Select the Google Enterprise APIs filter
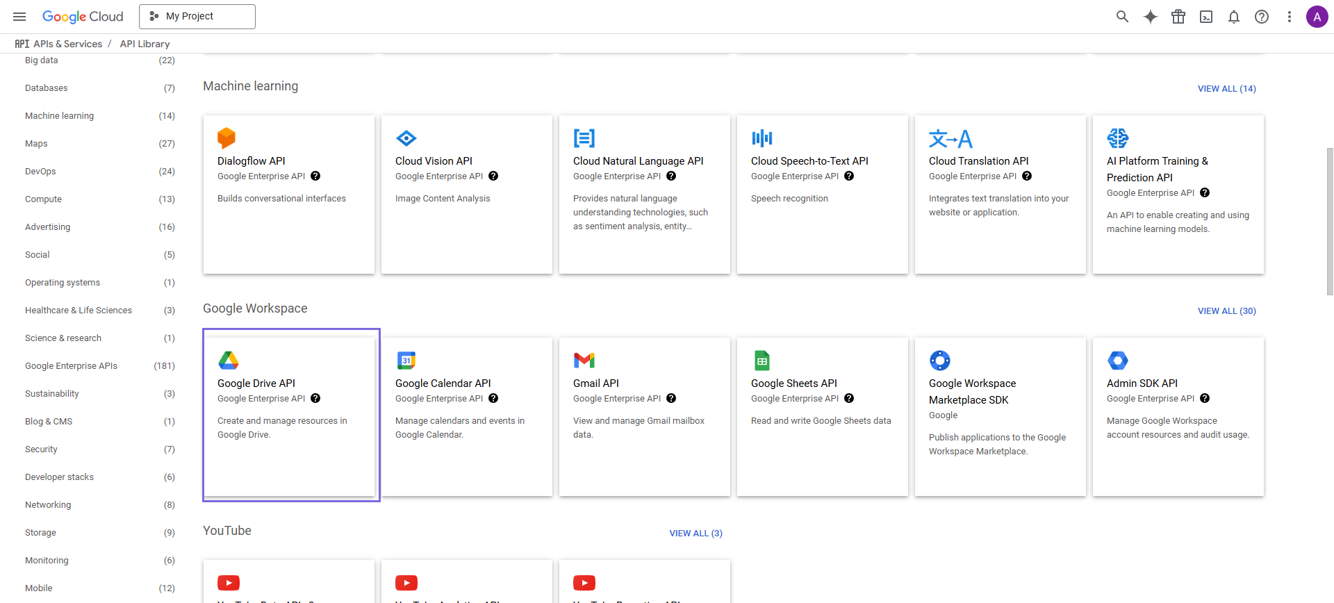This screenshot has height=603, width=1334. (x=71, y=366)
